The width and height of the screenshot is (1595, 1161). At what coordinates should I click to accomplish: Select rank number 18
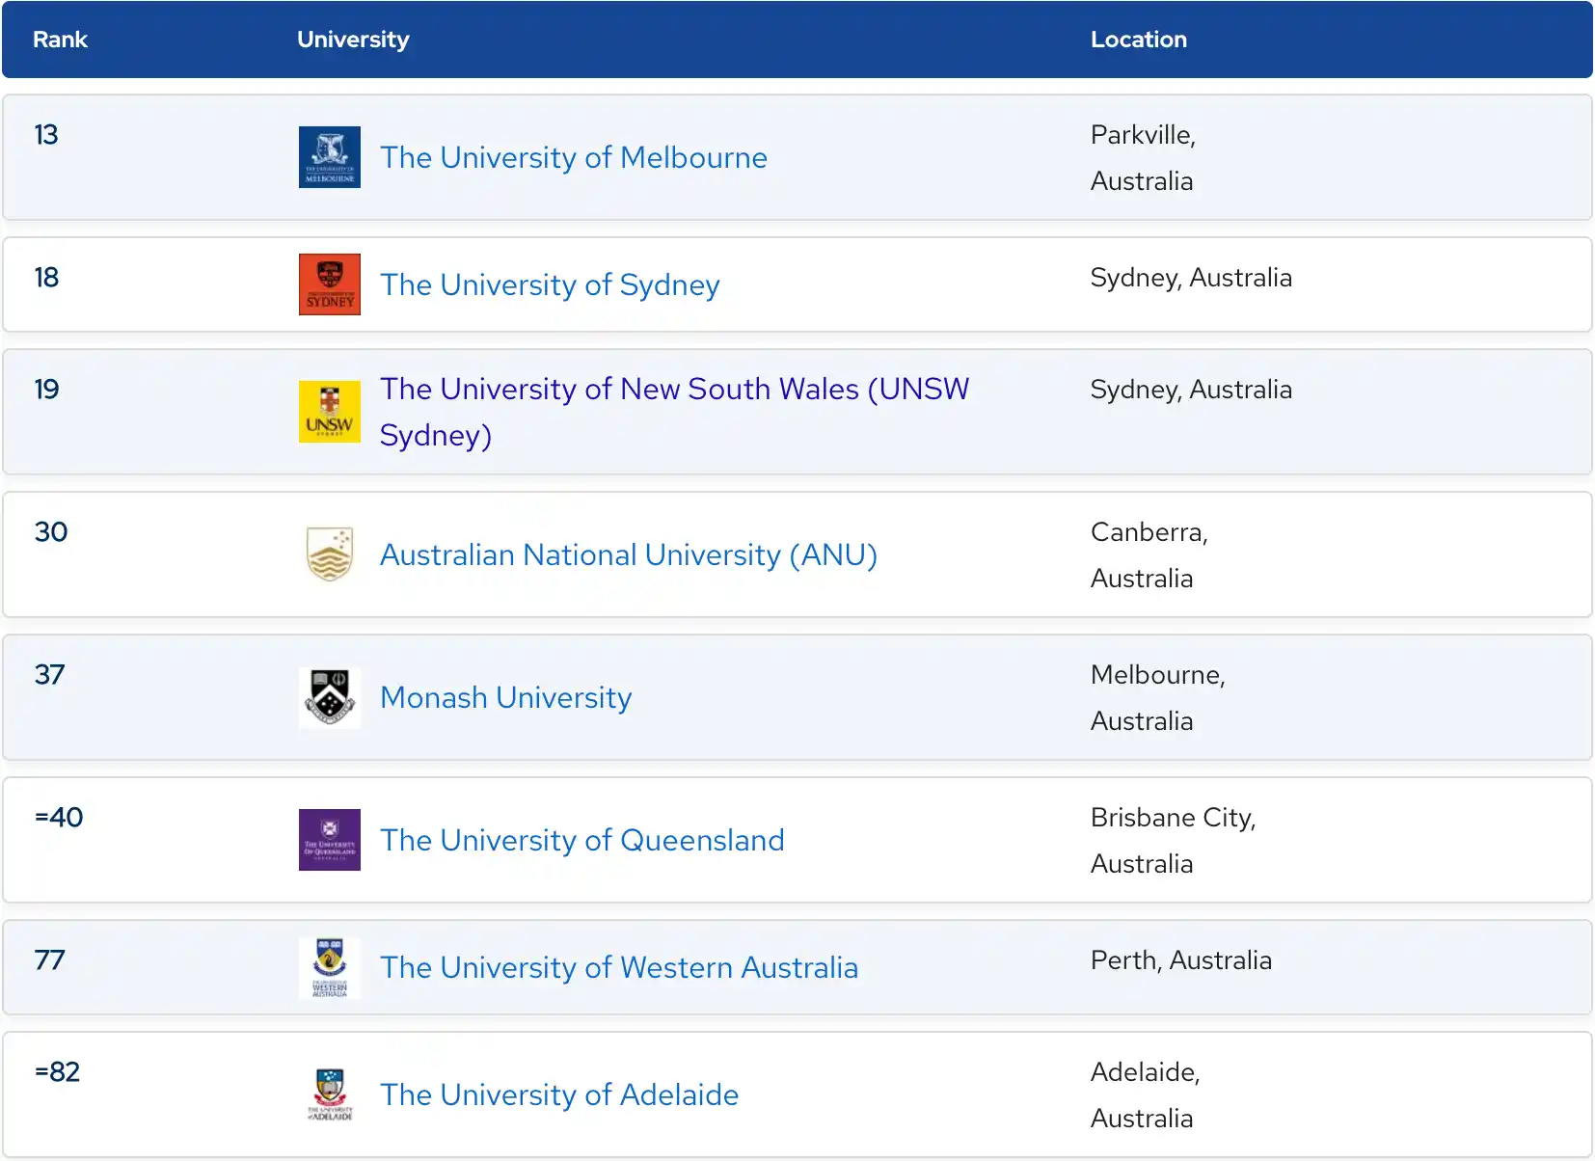(46, 277)
